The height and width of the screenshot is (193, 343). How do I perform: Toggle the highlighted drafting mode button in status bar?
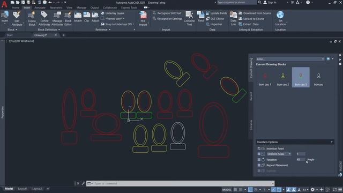[x=250, y=189]
